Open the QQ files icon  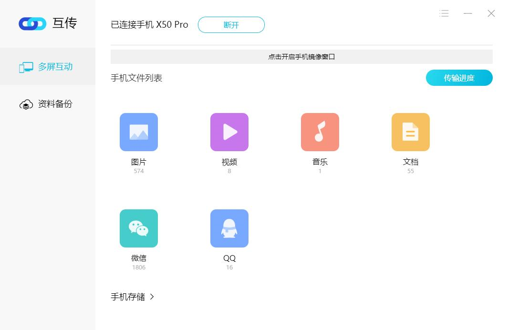pyautogui.click(x=229, y=228)
